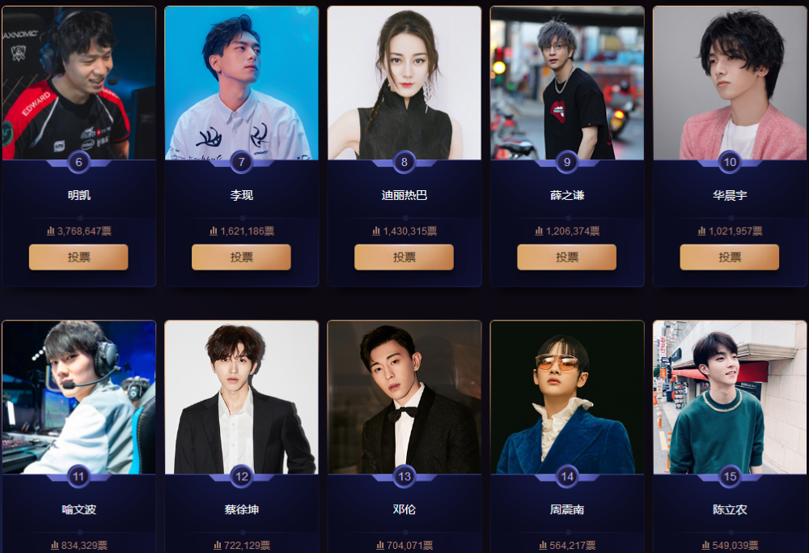This screenshot has width=809, height=553.
Task: Cast a vote for 迪丽热巴
Action: pos(404,257)
